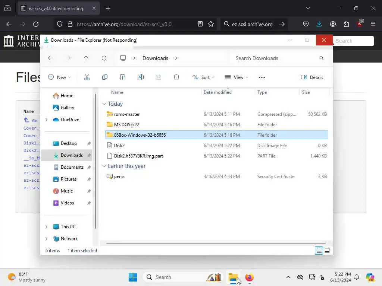The image size is (382, 286).
Task: Expand This PC in navigation pane
Action: click(47, 227)
